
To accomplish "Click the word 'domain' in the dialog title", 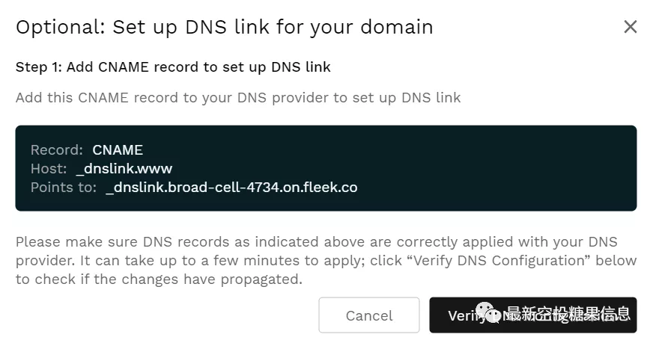I will [397, 28].
